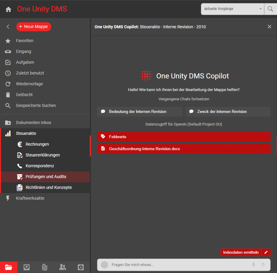Collapse sidebar with the back chevron
This screenshot has height=273, width=277.
point(8,27)
